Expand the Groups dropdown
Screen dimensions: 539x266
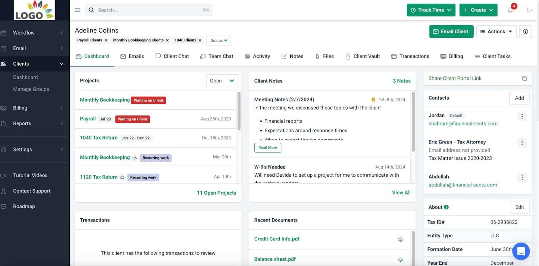coord(218,40)
